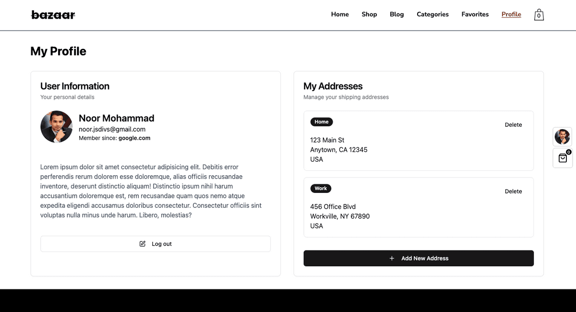Click the floating avatar on the right edge
This screenshot has width=576, height=312.
point(562,137)
